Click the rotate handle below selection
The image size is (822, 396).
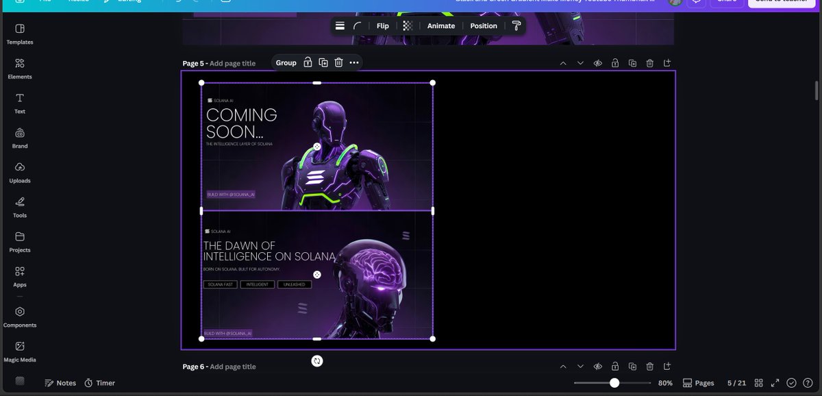click(x=317, y=360)
